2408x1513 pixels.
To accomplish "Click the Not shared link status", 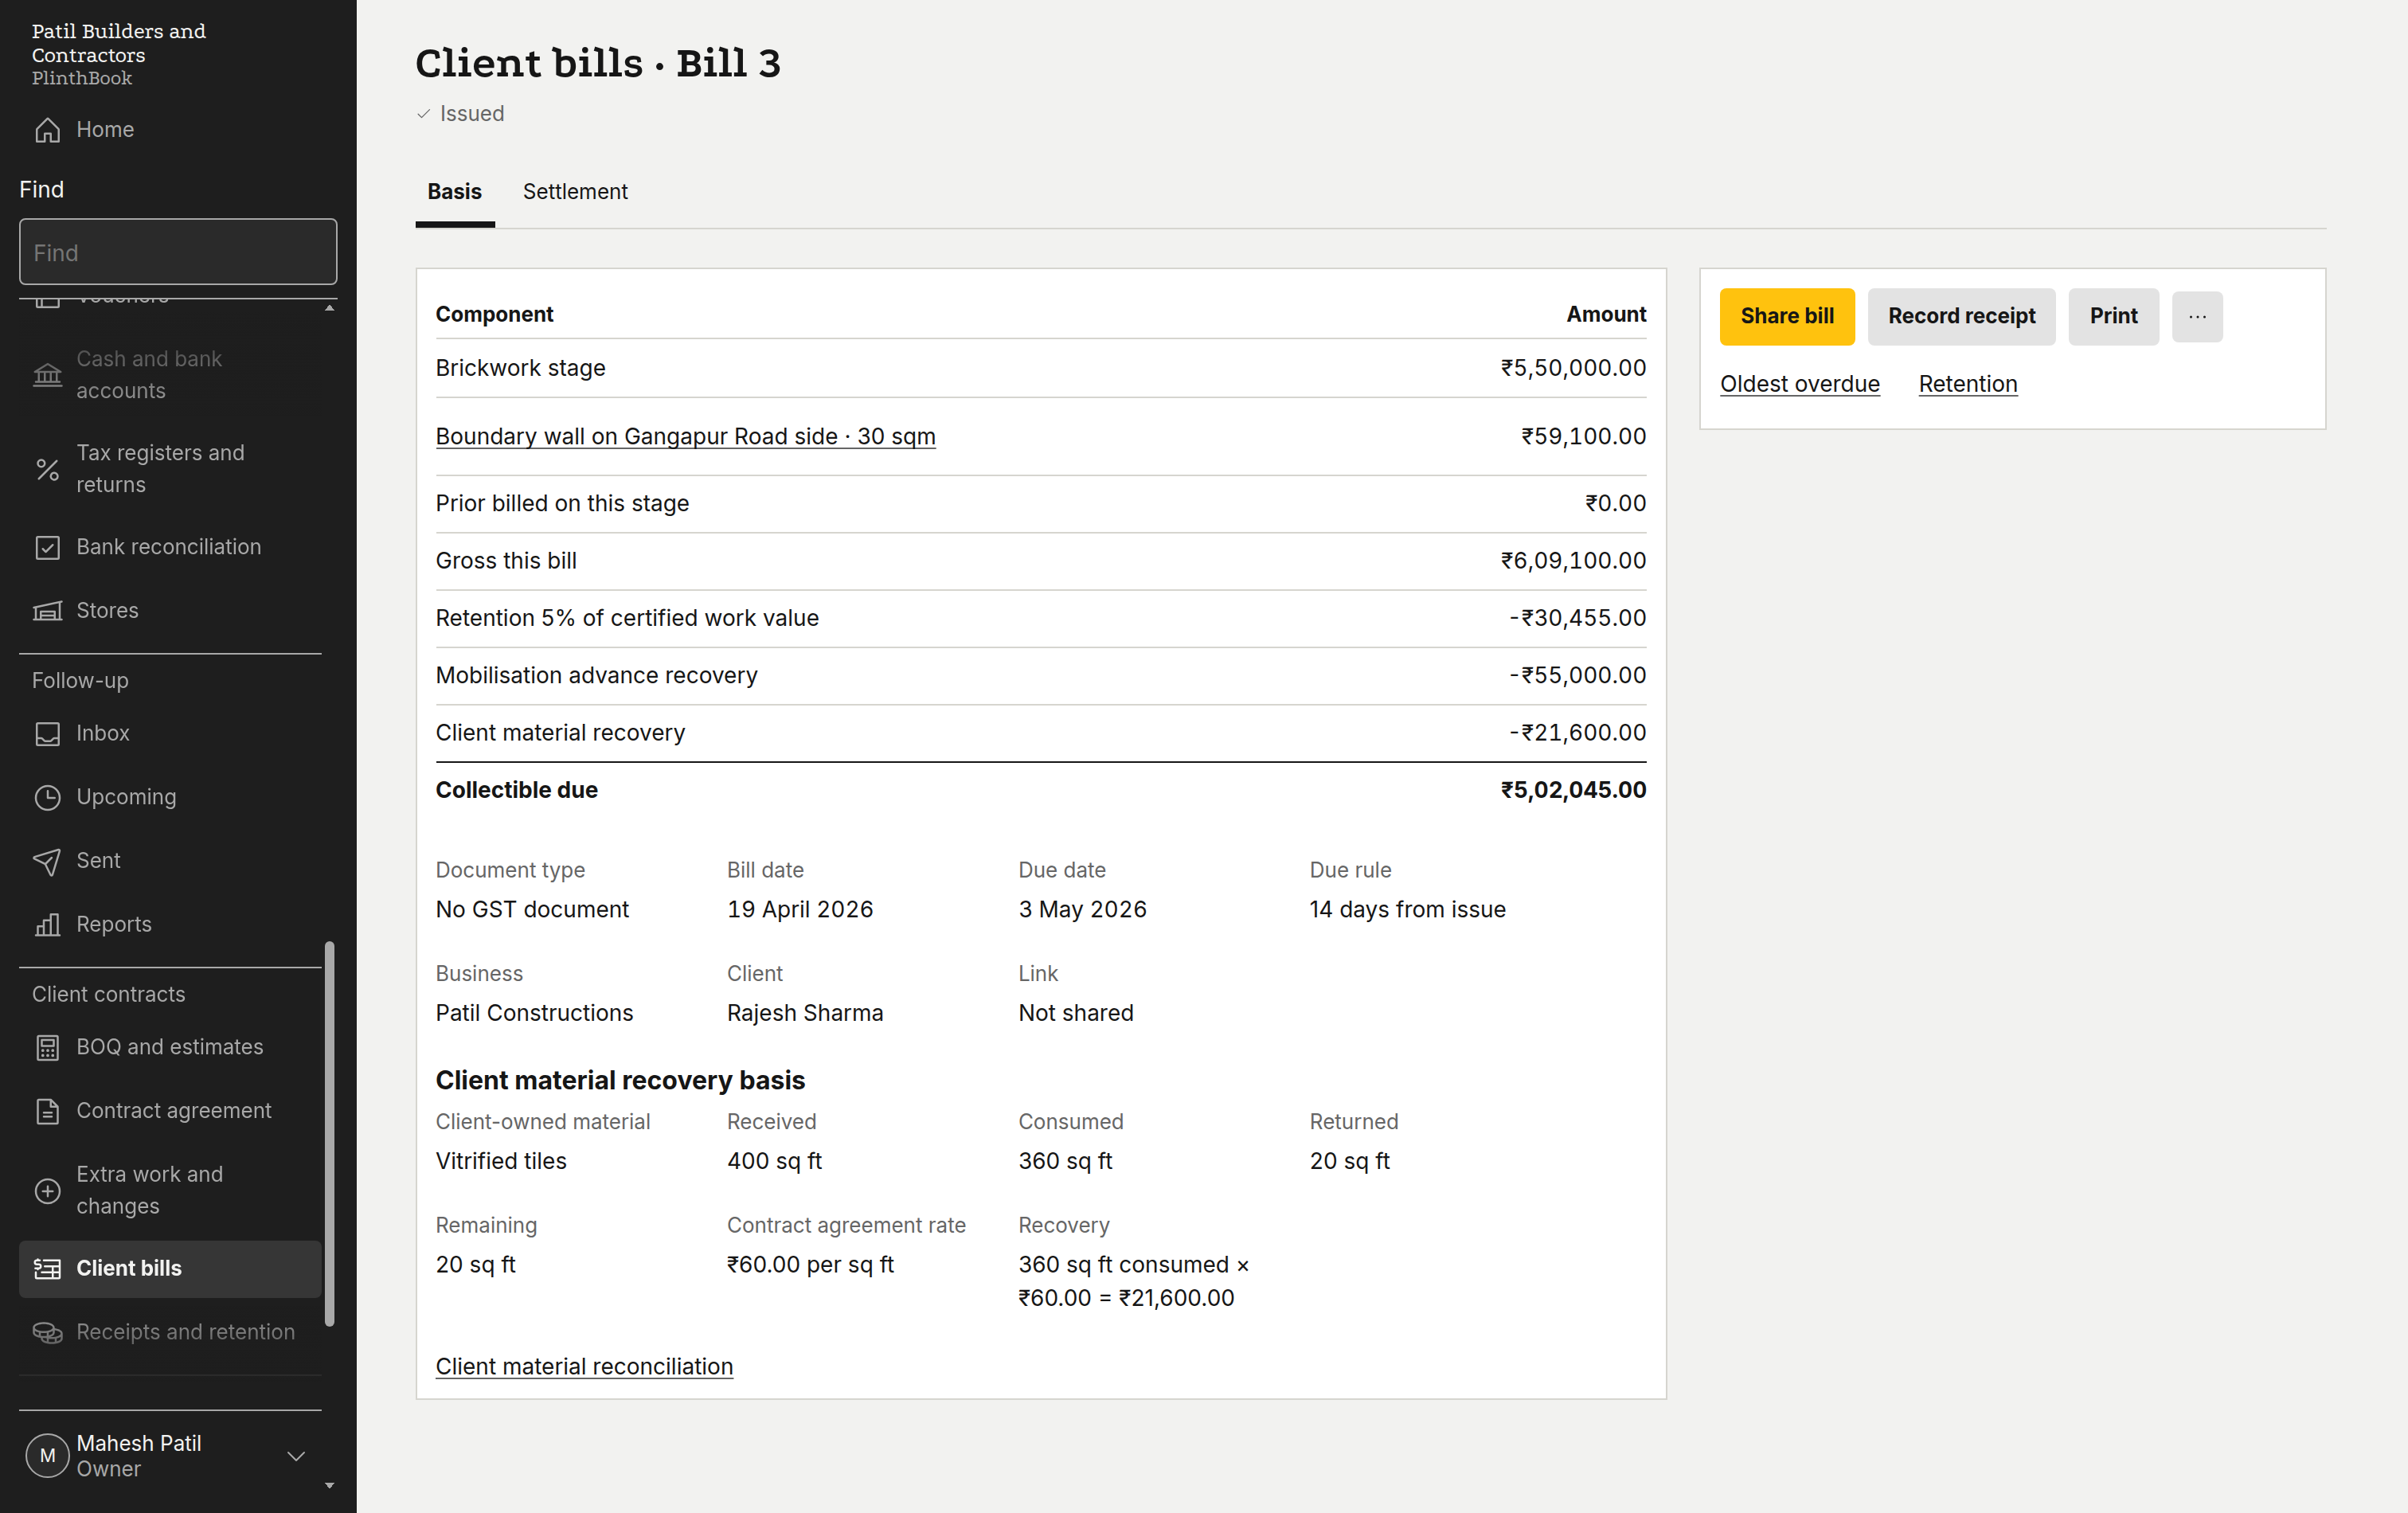I will (1076, 1013).
